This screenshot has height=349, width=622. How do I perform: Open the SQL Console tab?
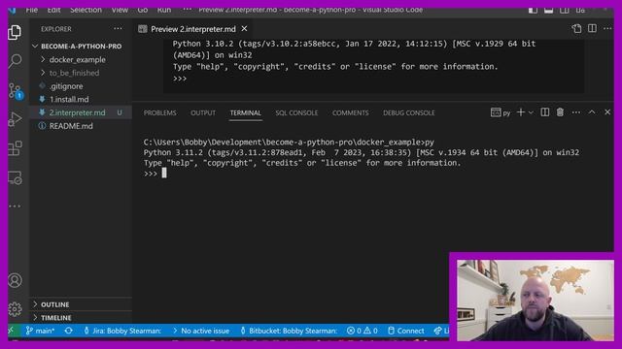tap(296, 112)
